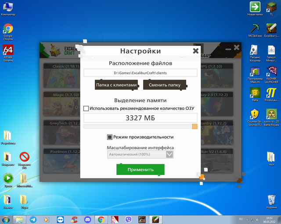Select Pixelmon (1.12.2) client in launcher
Image resolution: width=281 pixels, height=224 pixels.
[62, 161]
